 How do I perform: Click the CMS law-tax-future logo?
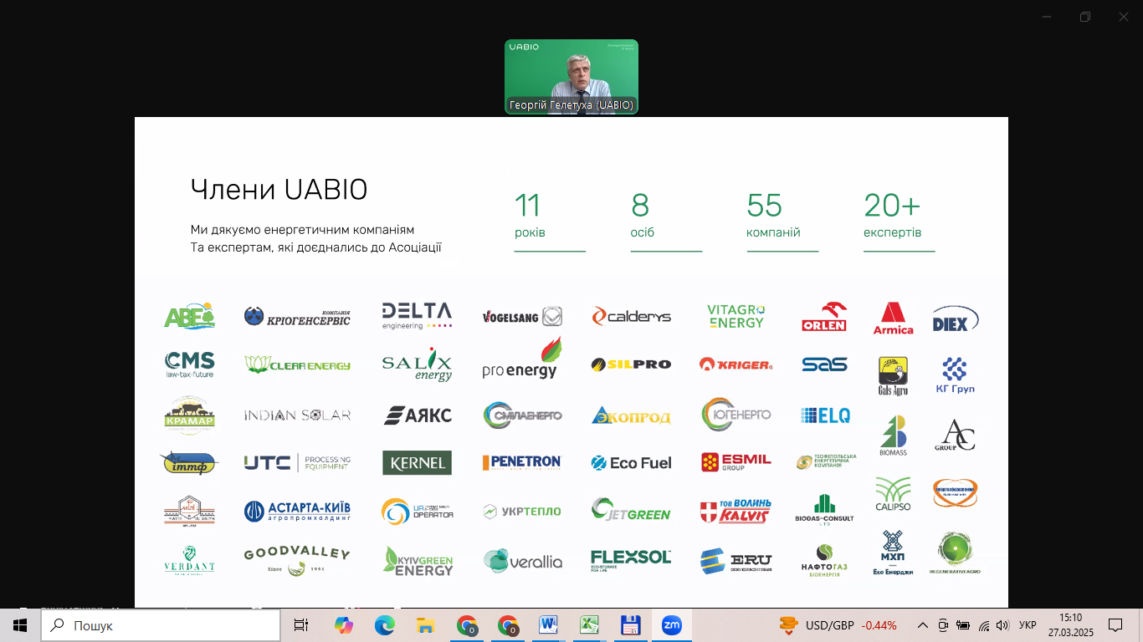click(190, 364)
